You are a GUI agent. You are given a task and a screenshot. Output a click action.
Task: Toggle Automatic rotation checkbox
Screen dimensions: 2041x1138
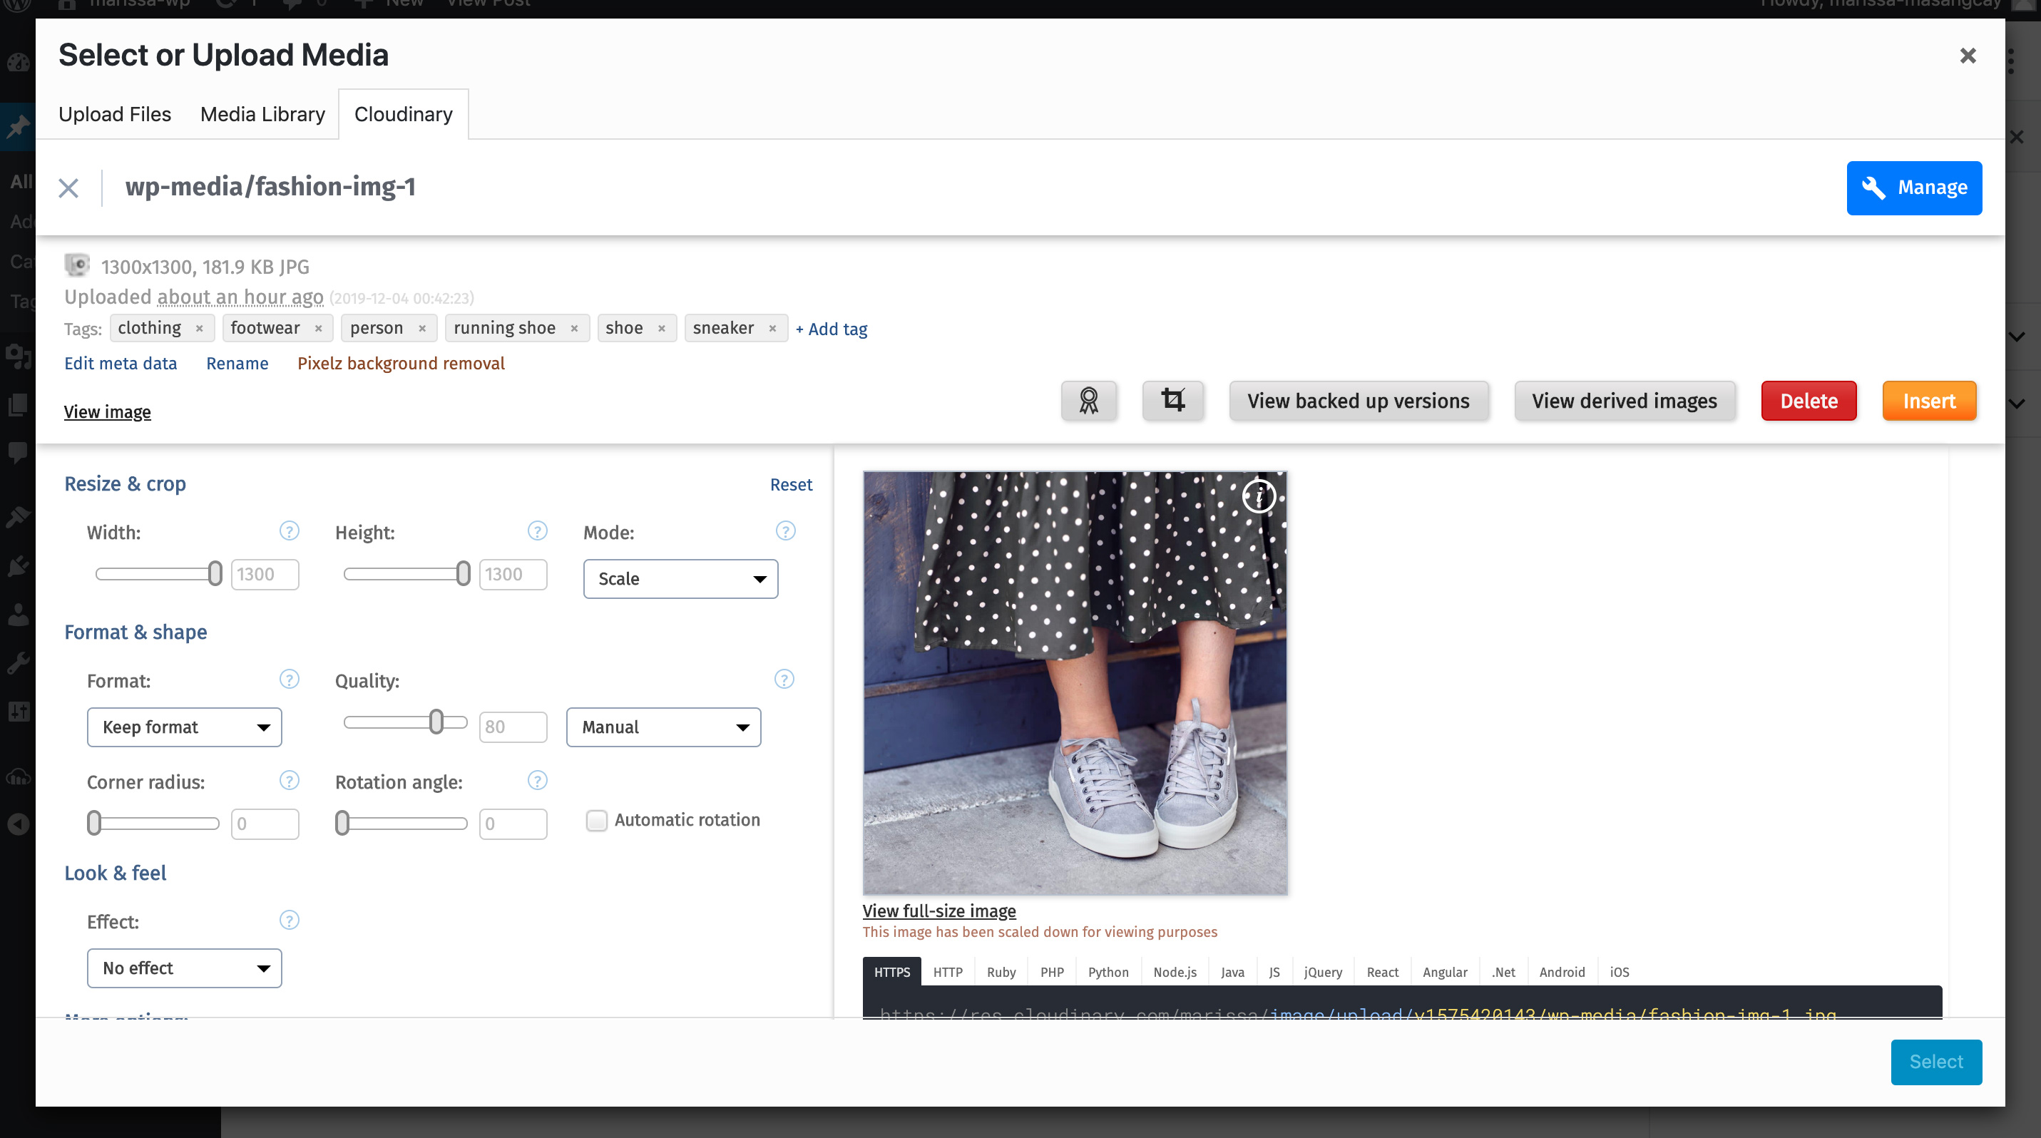point(595,820)
